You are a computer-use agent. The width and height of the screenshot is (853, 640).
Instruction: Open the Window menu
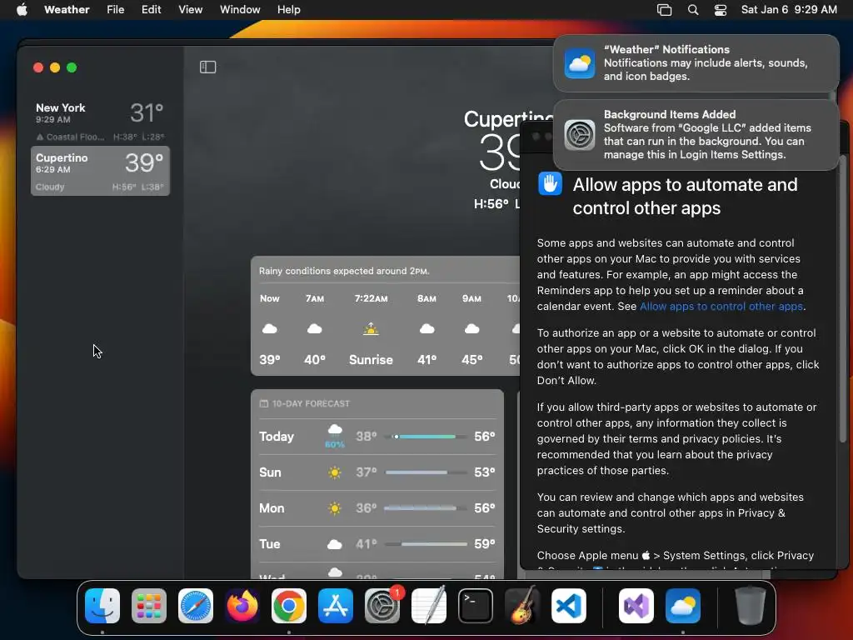240,10
